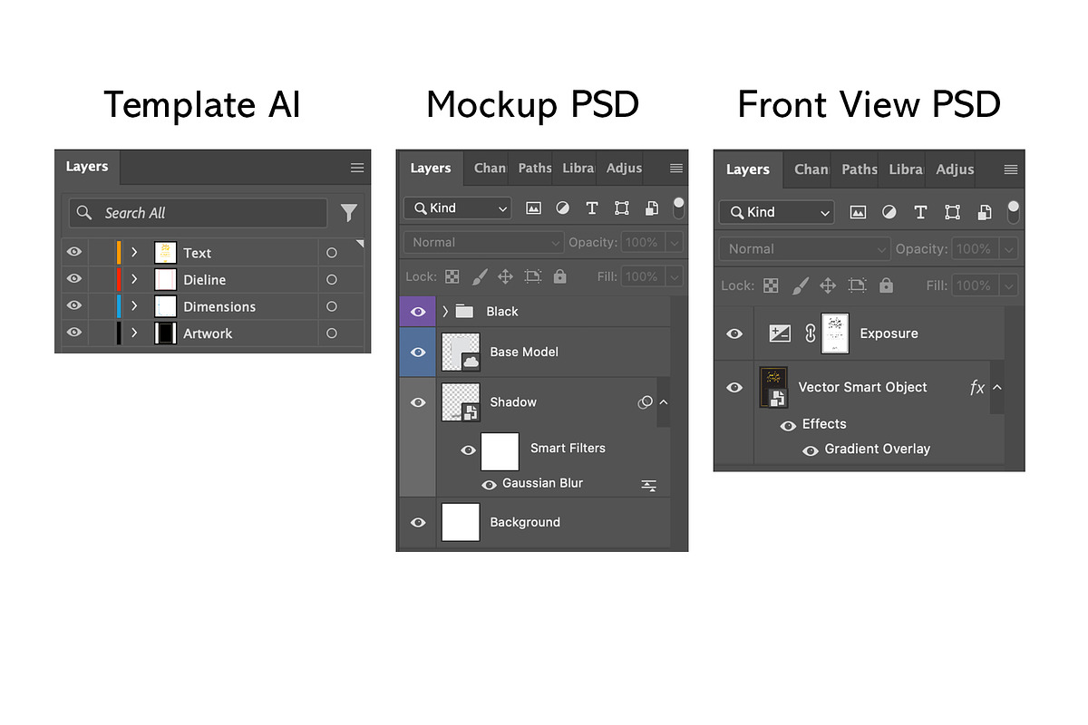The width and height of the screenshot is (1088, 725).
Task: Collapse the Vector Smart Object effects list
Action: point(997,387)
